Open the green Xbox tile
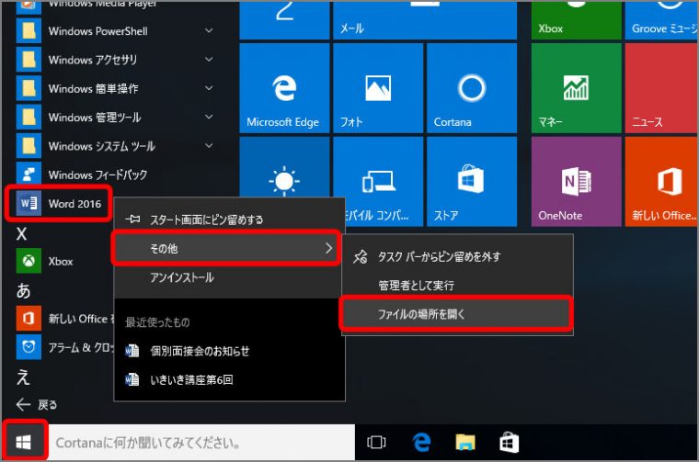The width and height of the screenshot is (699, 462). click(x=577, y=20)
